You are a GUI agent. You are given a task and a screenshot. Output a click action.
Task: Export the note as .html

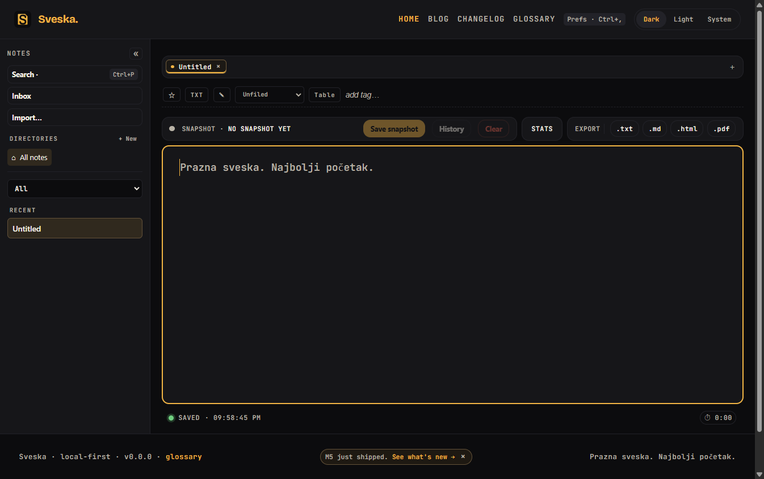(x=687, y=129)
